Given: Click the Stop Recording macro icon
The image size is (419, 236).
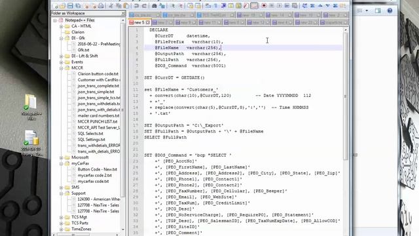Looking at the screenshot, I should (271, 6).
